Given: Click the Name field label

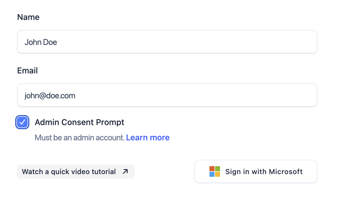Looking at the screenshot, I should pyautogui.click(x=28, y=17).
